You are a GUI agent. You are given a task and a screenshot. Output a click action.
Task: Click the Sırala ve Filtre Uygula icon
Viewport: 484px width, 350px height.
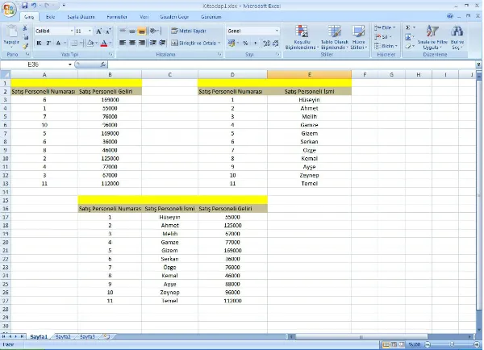[432, 36]
